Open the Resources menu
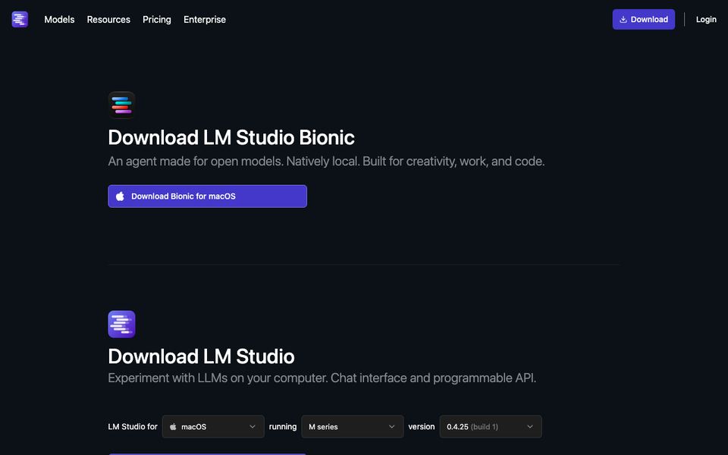This screenshot has width=728, height=455. pyautogui.click(x=108, y=20)
